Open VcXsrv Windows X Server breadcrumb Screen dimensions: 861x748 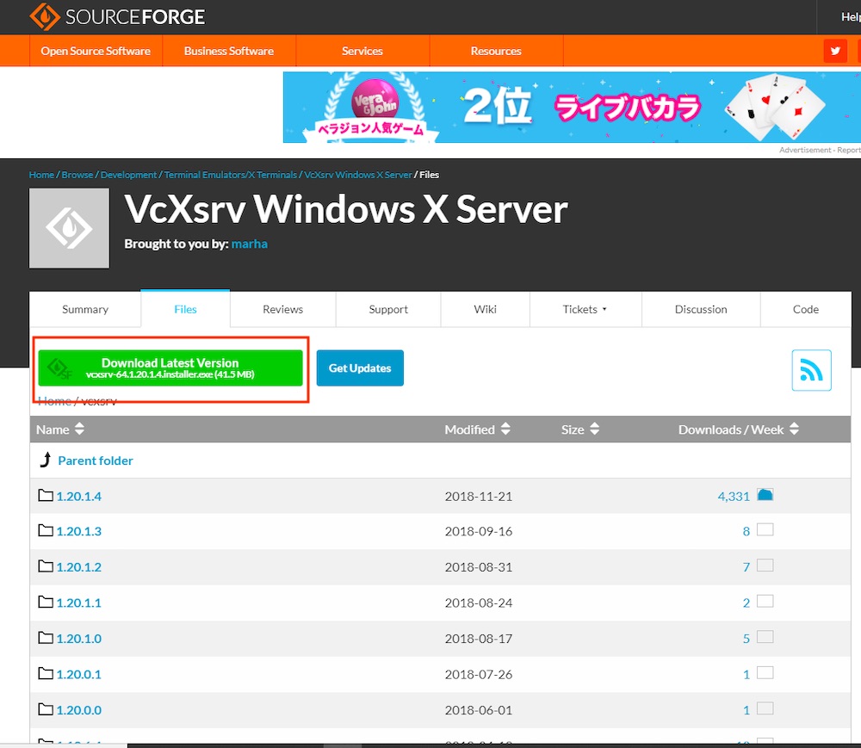point(358,175)
